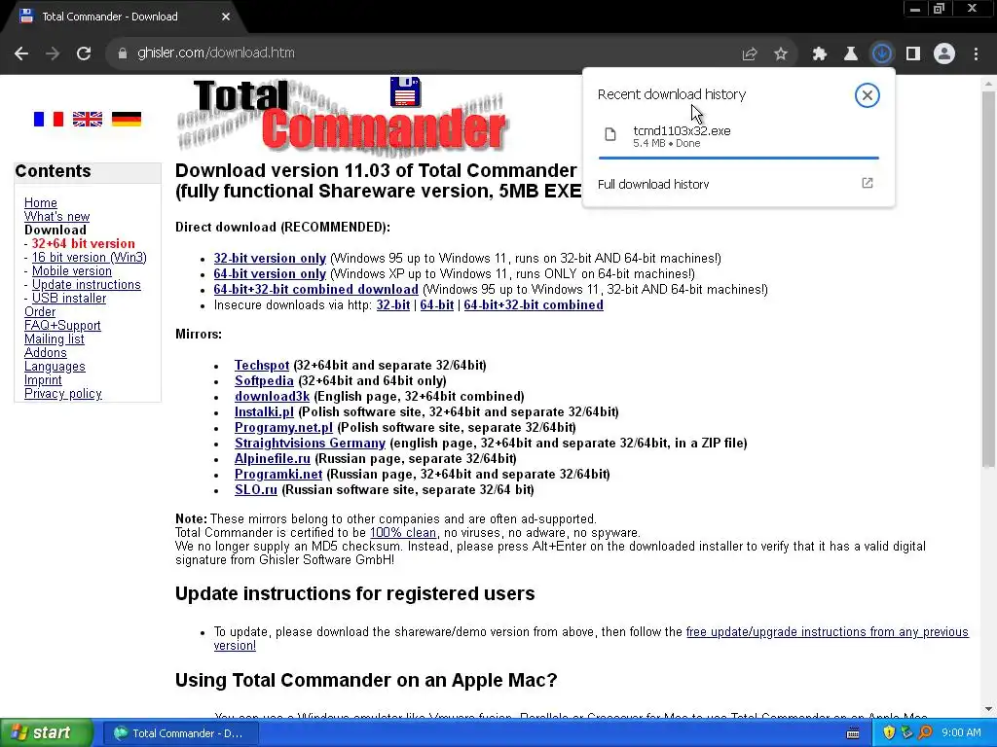Open the Alpinefile.ru mirror
Screen dimensions: 997x747
(x=273, y=459)
